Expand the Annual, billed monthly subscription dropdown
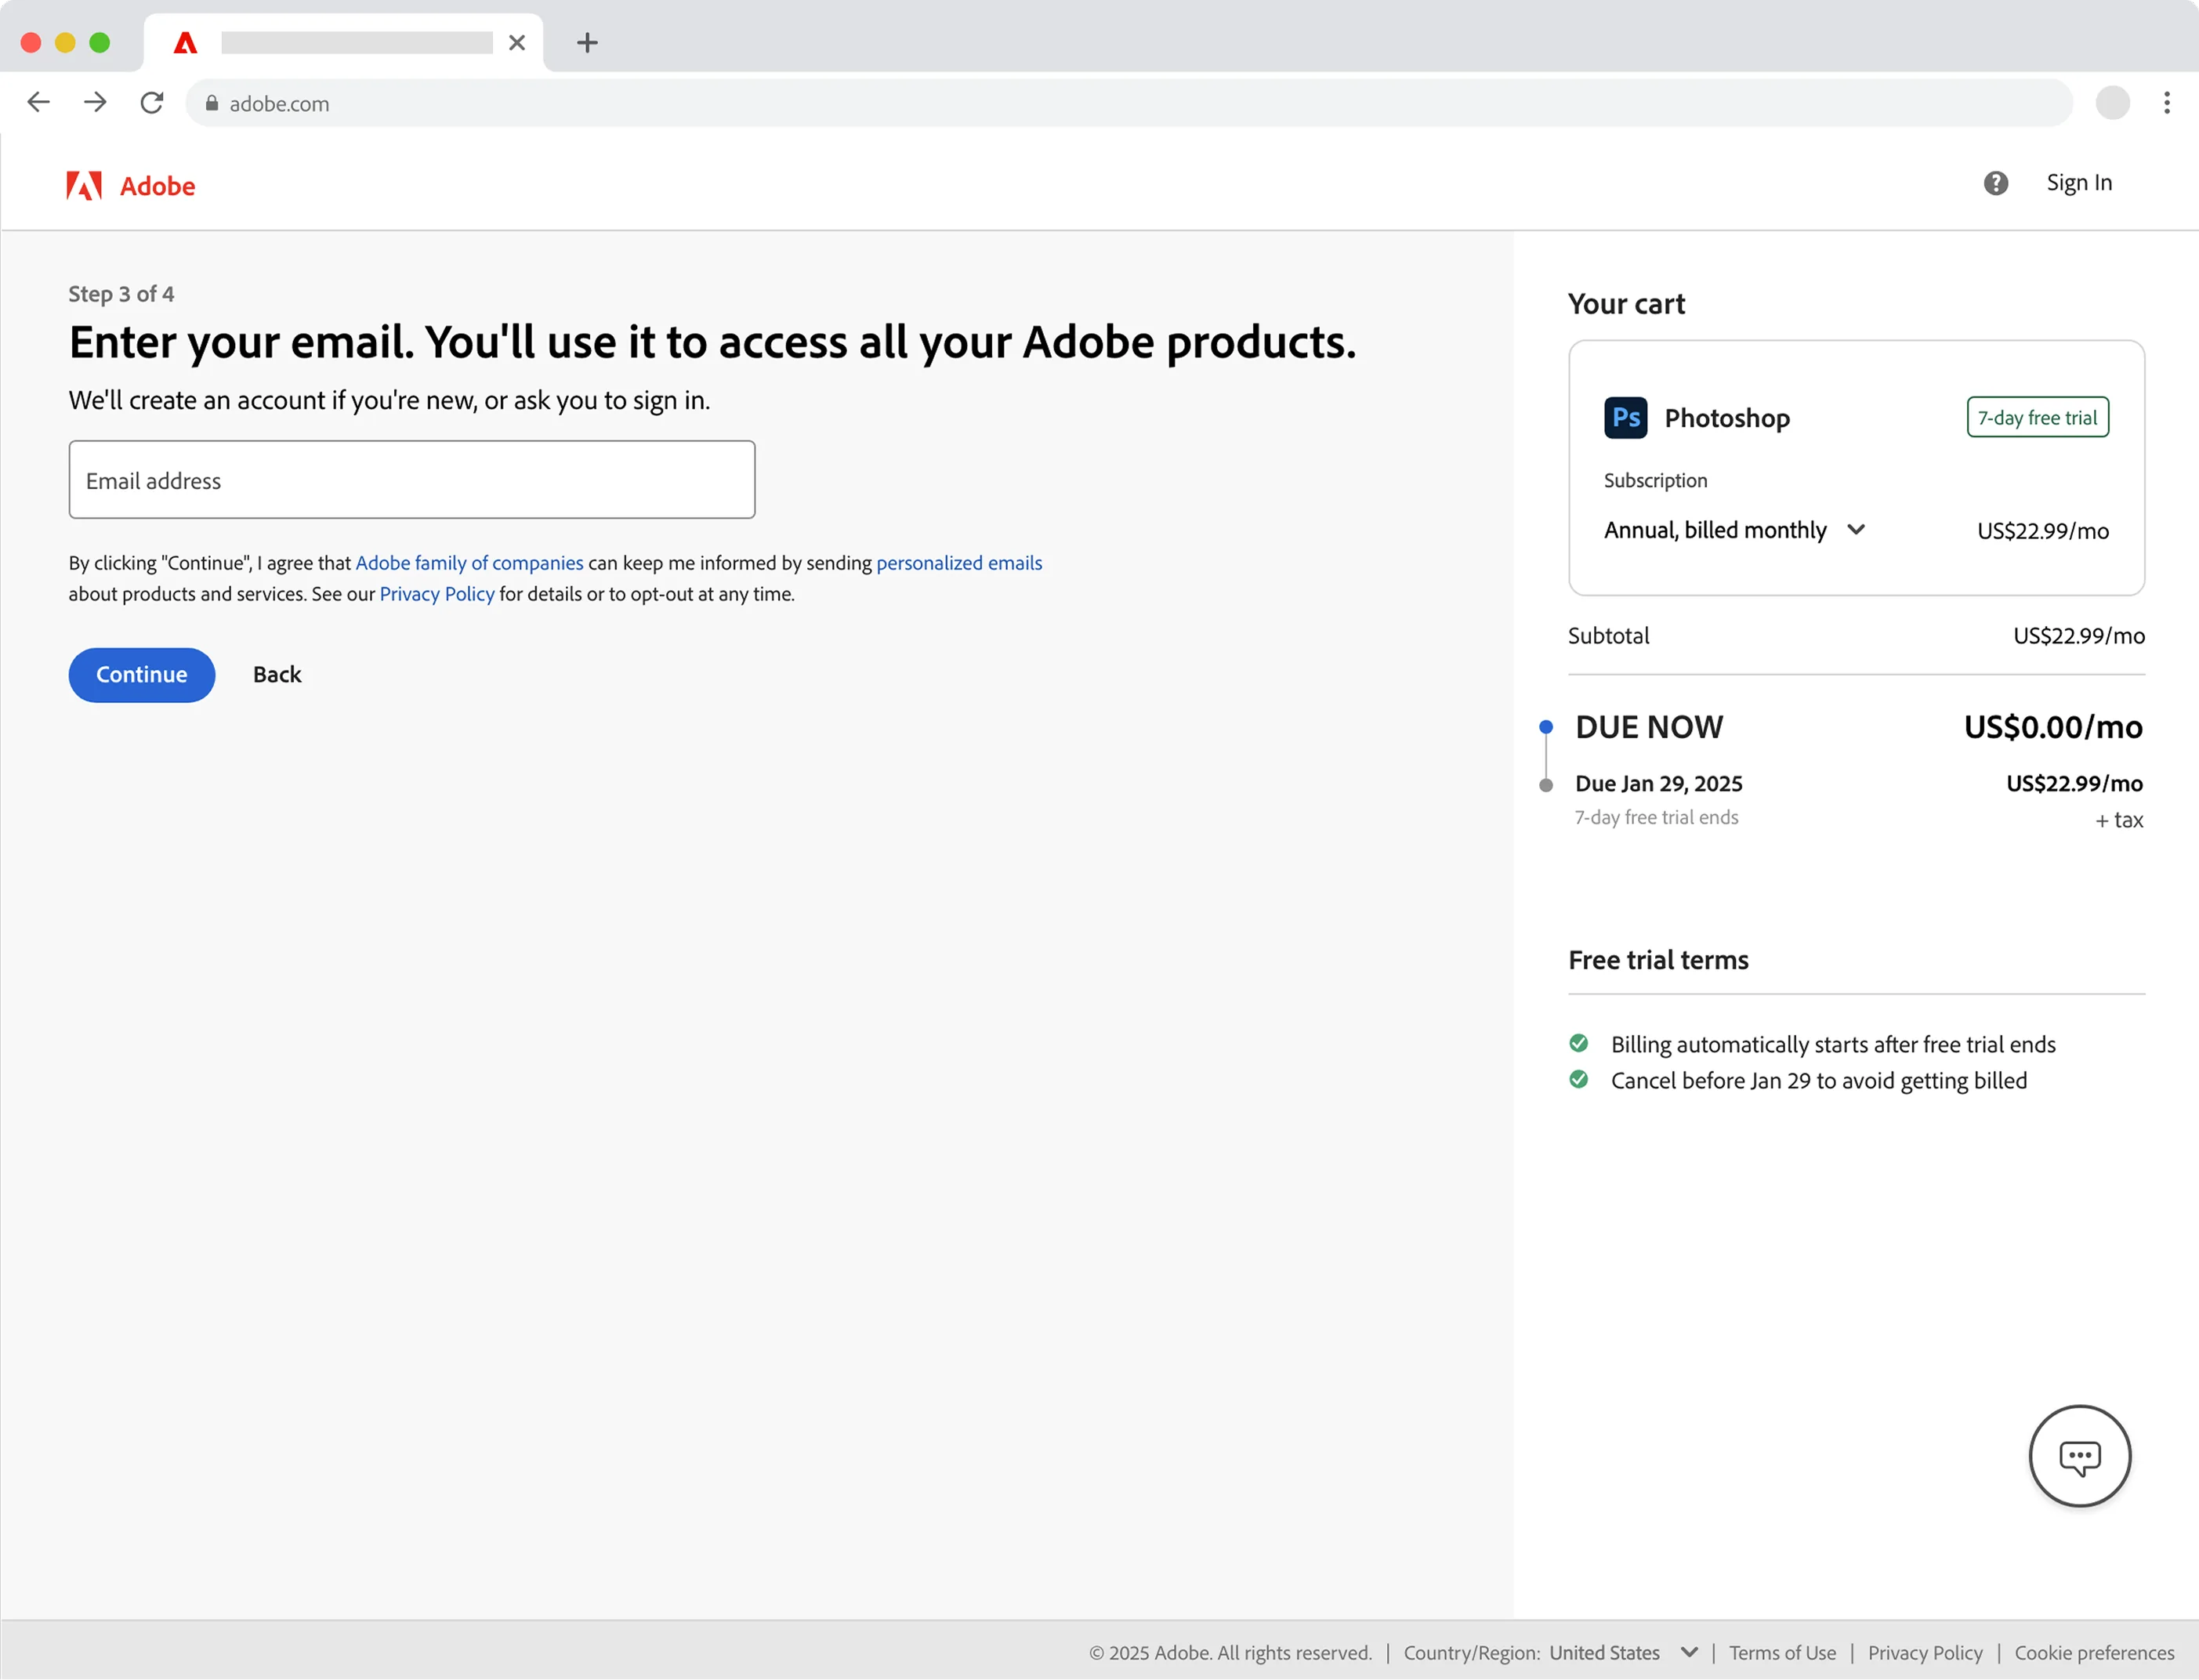The width and height of the screenshot is (2199, 1680). 1734,530
